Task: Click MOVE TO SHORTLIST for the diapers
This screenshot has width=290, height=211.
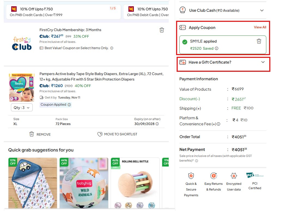Action: click(117, 134)
